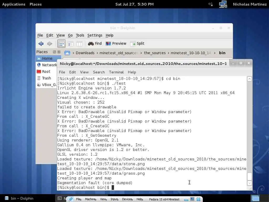Open VirtualBox Input dropdown menu
The image size is (269, 202).
pos(115,199)
